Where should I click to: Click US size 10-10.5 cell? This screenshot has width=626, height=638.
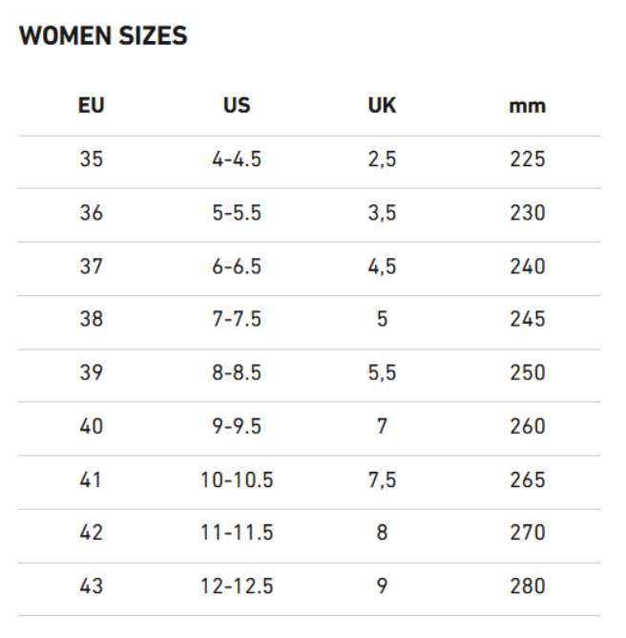(237, 479)
